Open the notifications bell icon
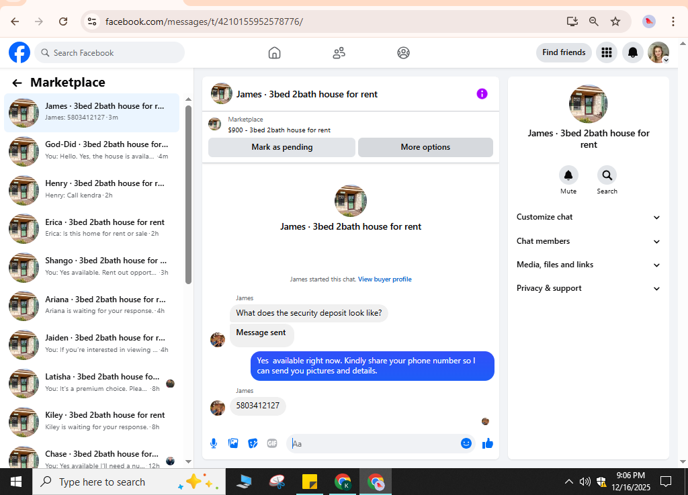 (x=633, y=52)
